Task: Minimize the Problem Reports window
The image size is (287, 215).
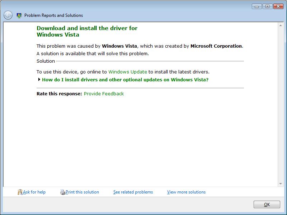Action: click(x=257, y=6)
